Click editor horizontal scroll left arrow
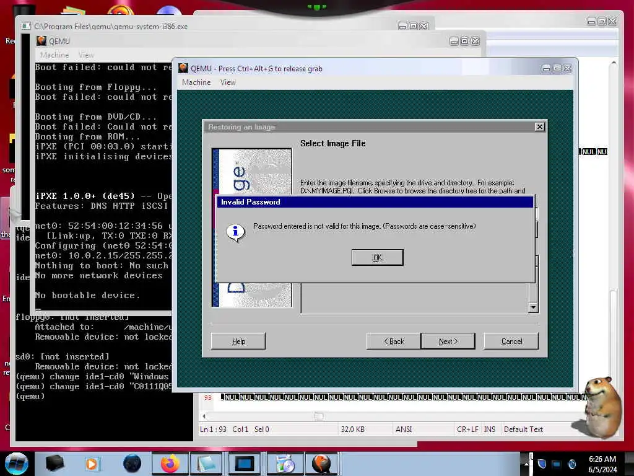The width and height of the screenshot is (634, 476). [204, 416]
